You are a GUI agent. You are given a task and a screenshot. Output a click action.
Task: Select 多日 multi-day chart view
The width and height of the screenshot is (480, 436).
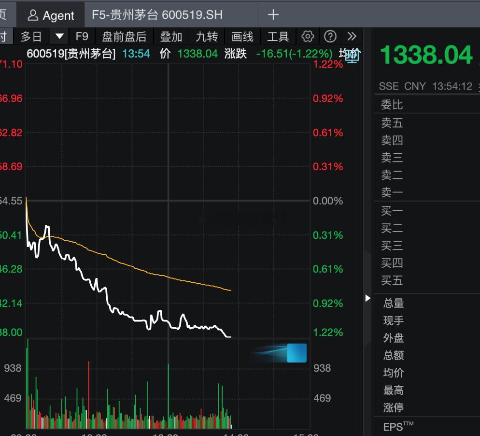(x=31, y=36)
